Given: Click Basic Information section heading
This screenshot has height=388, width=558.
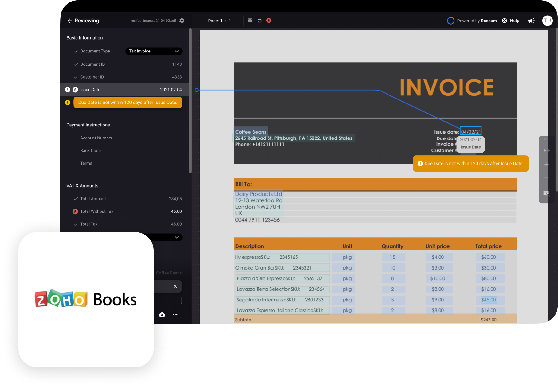Looking at the screenshot, I should (x=84, y=38).
